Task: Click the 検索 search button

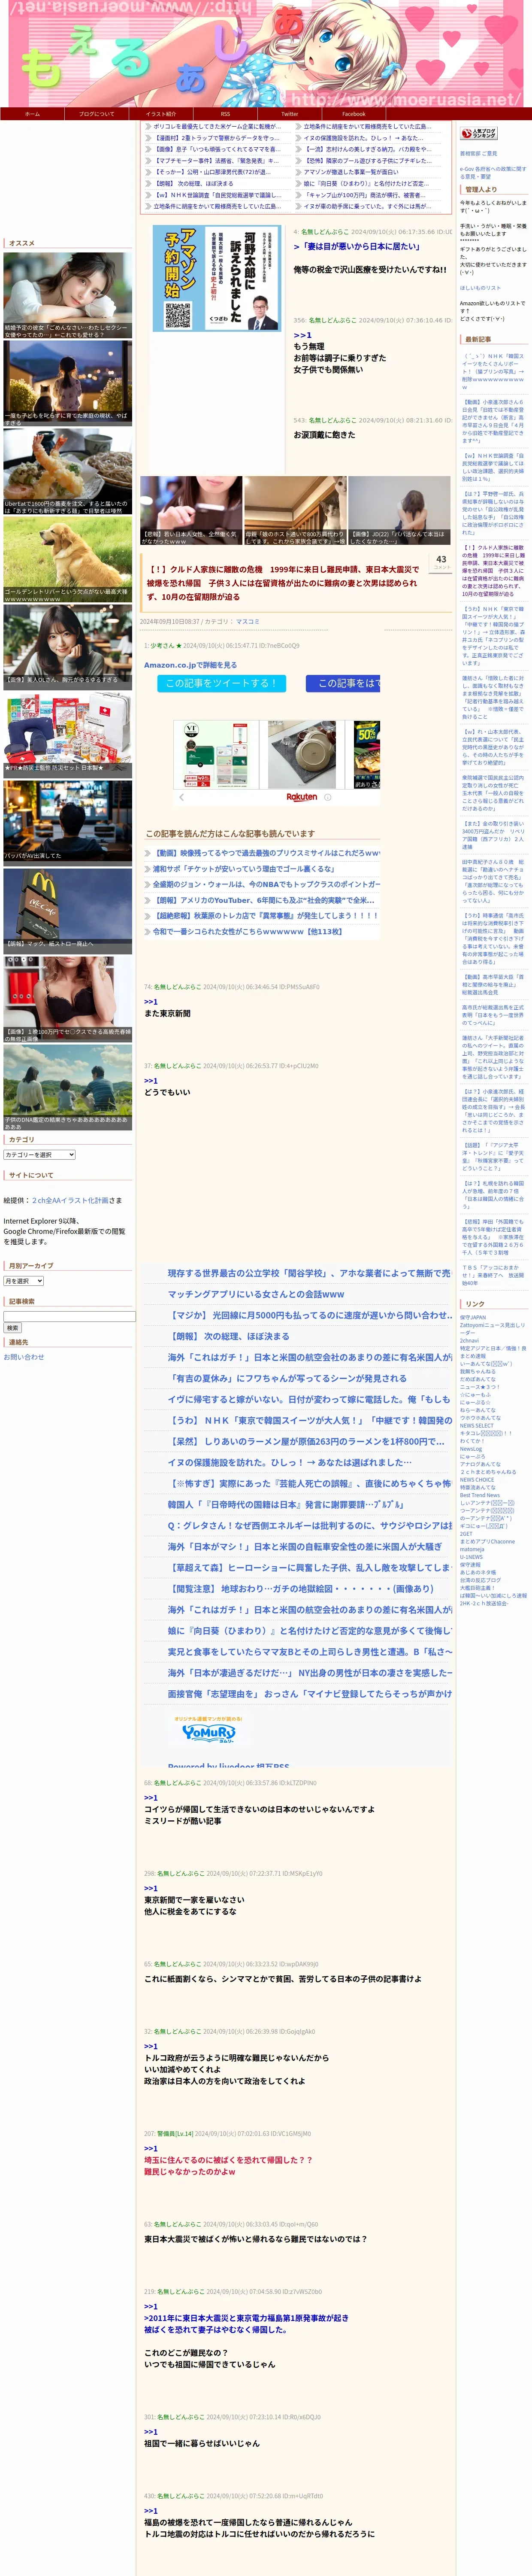Action: point(13,1328)
